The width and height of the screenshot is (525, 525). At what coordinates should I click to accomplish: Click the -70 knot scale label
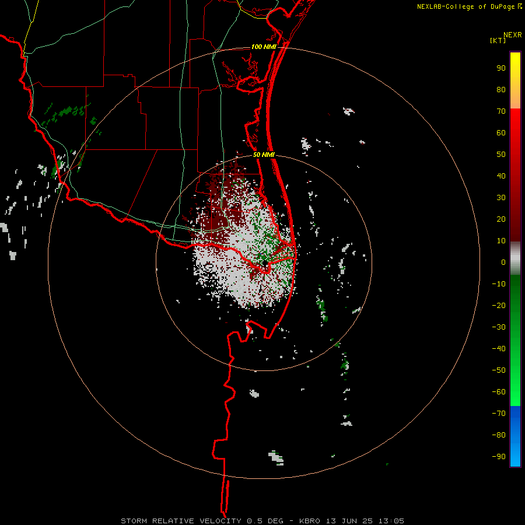499,413
